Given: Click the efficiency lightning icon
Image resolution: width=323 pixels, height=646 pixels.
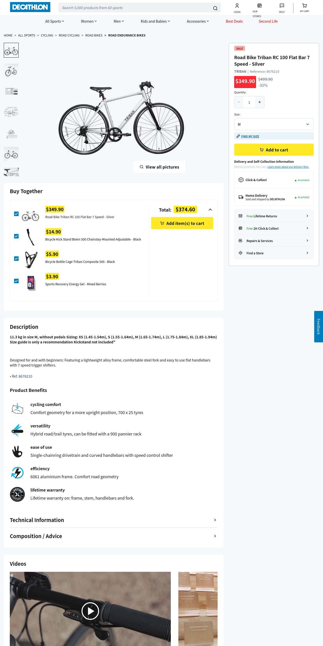Looking at the screenshot, I should click(x=17, y=473).
